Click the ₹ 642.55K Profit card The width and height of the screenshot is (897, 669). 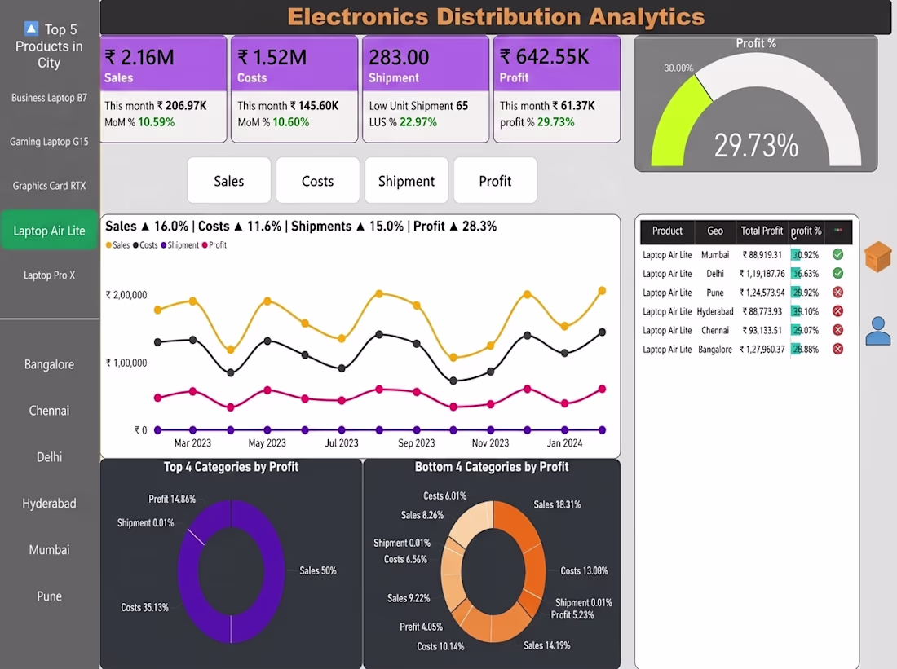557,89
